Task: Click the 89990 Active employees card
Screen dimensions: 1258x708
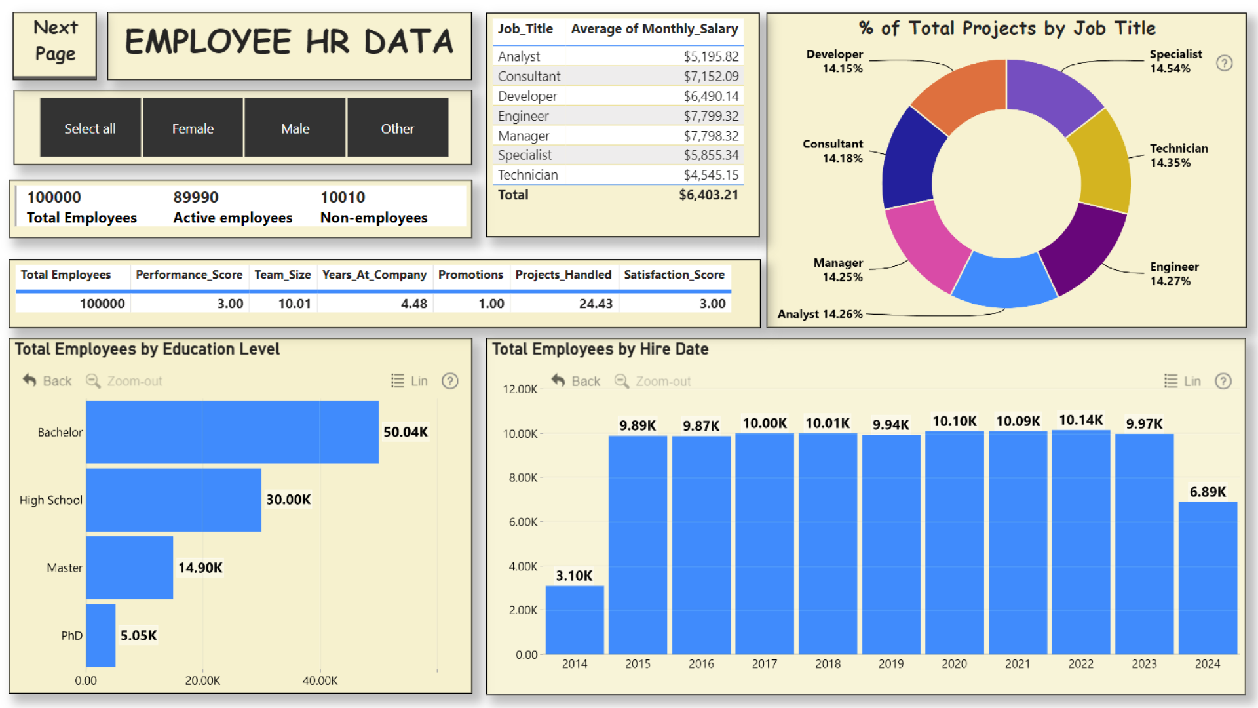Action: [x=233, y=207]
